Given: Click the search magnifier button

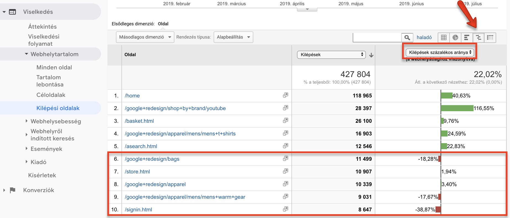Looking at the screenshot, I should pyautogui.click(x=407, y=37).
